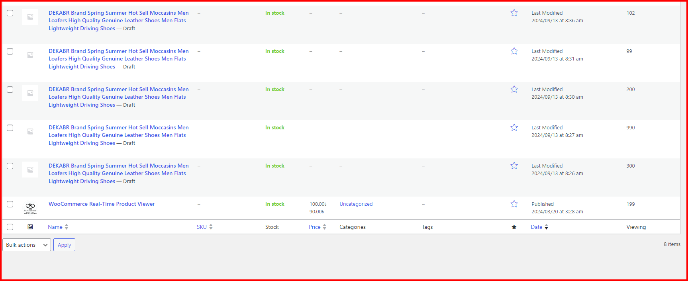The image size is (688, 281).
Task: Open DEKABR draft product with 990 views
Action: [x=119, y=135]
